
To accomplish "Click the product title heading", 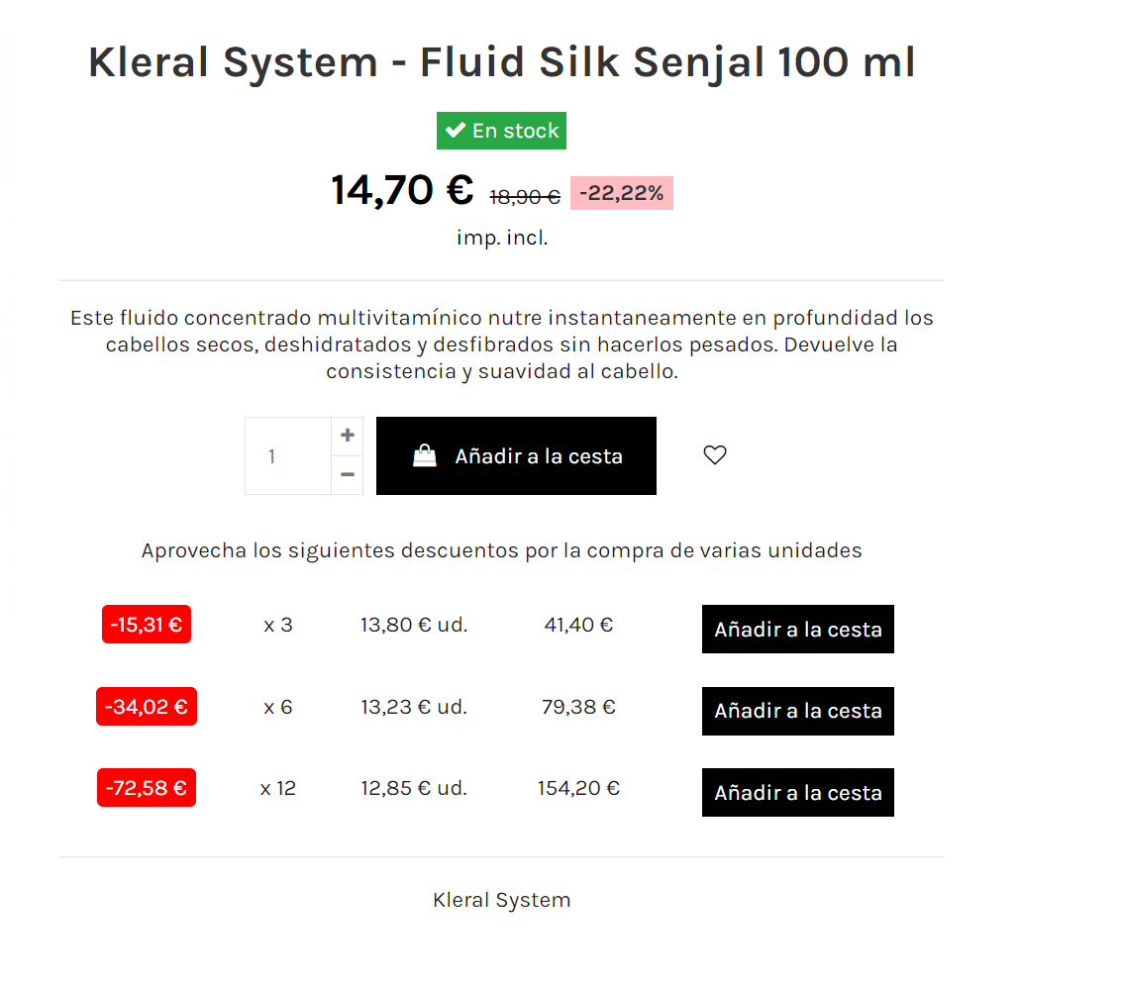I will [x=501, y=62].
